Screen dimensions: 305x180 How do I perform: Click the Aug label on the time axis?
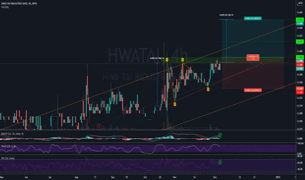pos(77,177)
